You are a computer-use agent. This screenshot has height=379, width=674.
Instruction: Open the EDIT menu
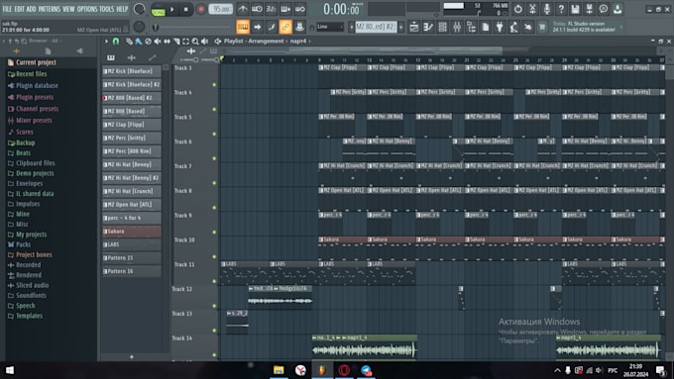tap(20, 9)
